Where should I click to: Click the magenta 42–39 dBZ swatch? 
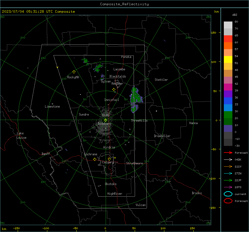(x=228, y=87)
